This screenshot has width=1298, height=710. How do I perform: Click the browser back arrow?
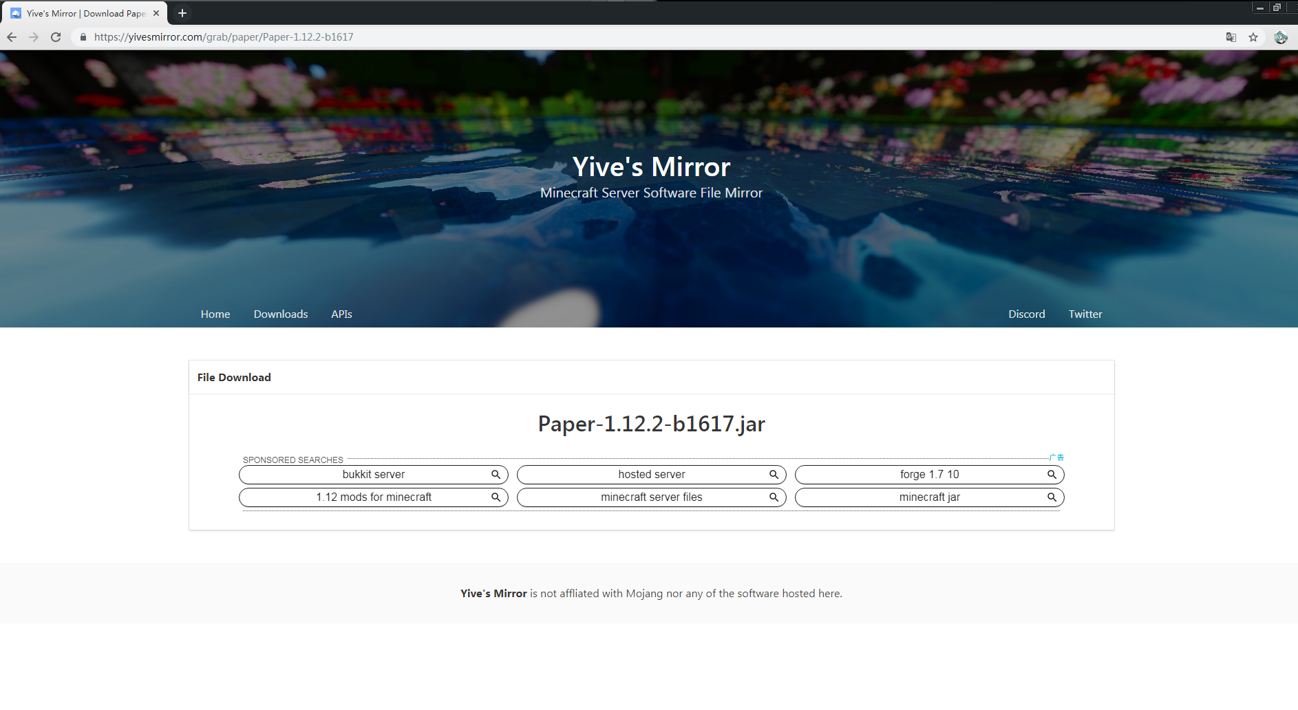12,37
